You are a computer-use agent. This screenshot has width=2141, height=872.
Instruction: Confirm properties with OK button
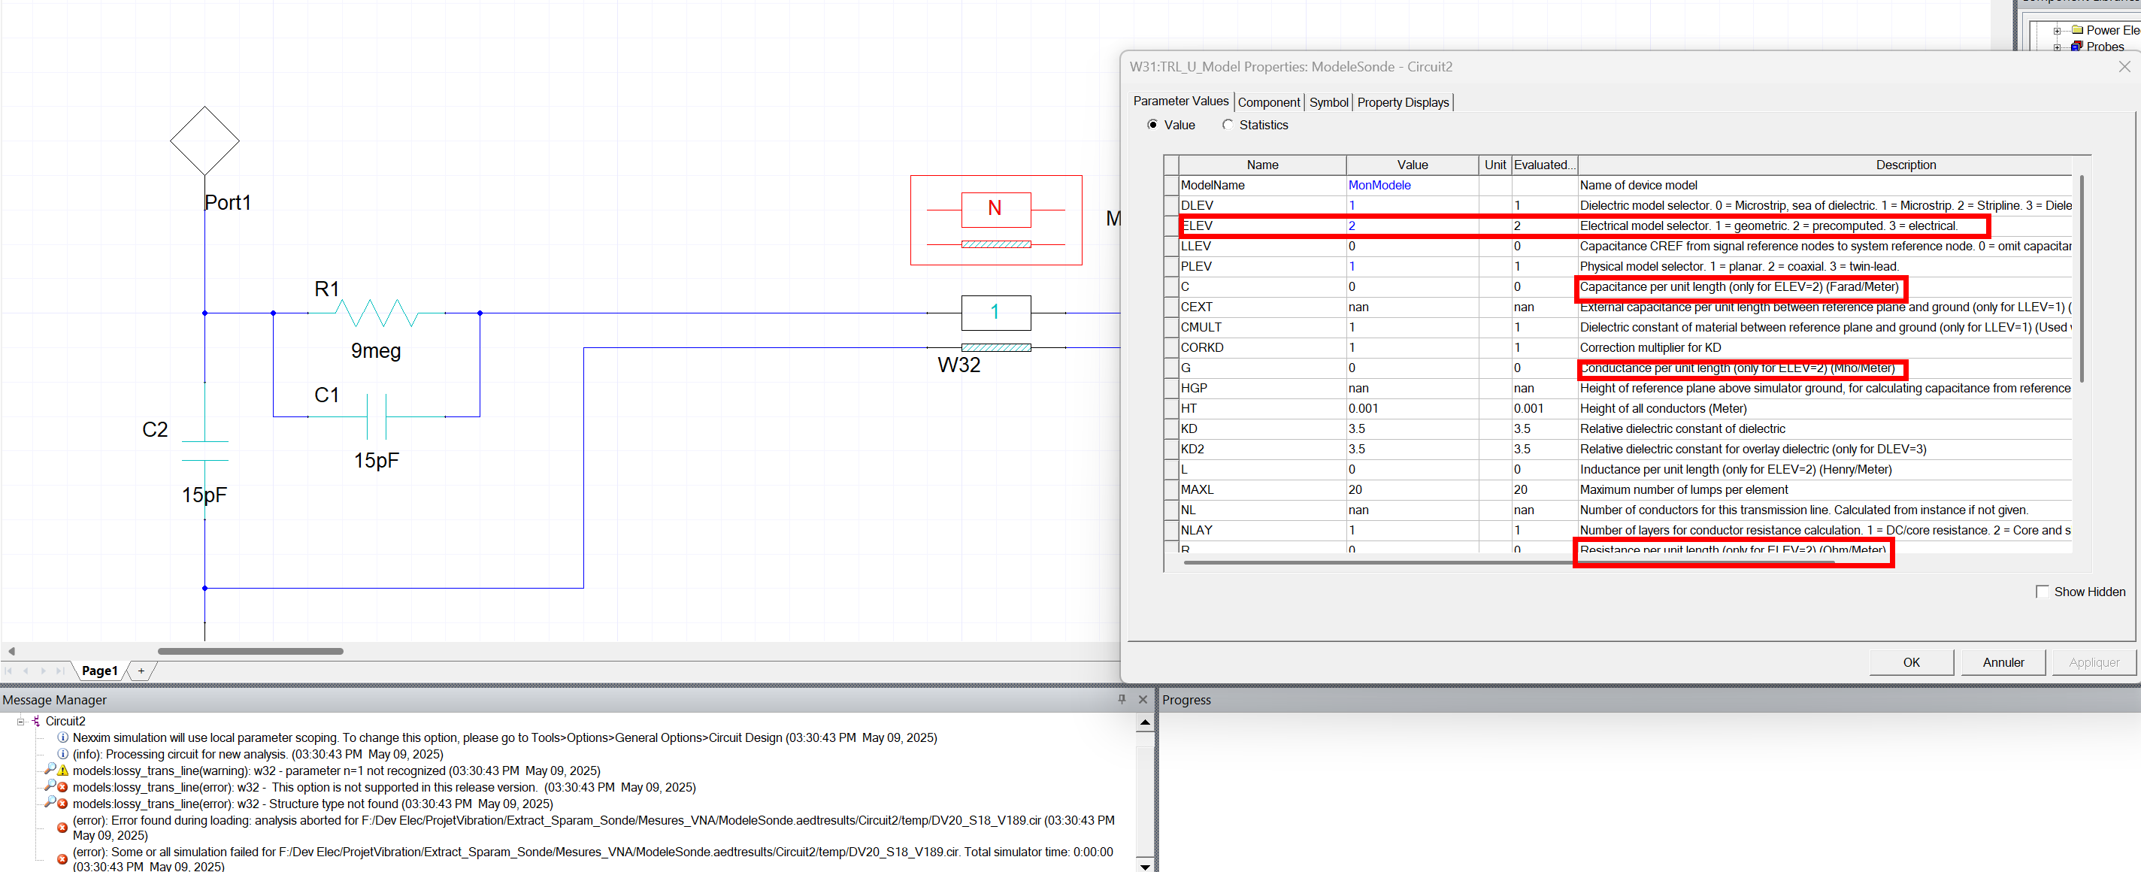point(1911,662)
